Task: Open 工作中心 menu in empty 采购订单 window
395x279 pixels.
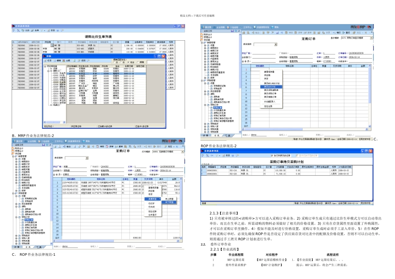Action: pos(246,27)
